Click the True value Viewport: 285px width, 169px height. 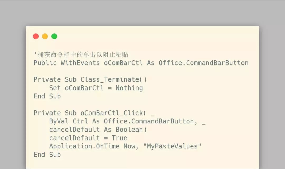pos(119,138)
